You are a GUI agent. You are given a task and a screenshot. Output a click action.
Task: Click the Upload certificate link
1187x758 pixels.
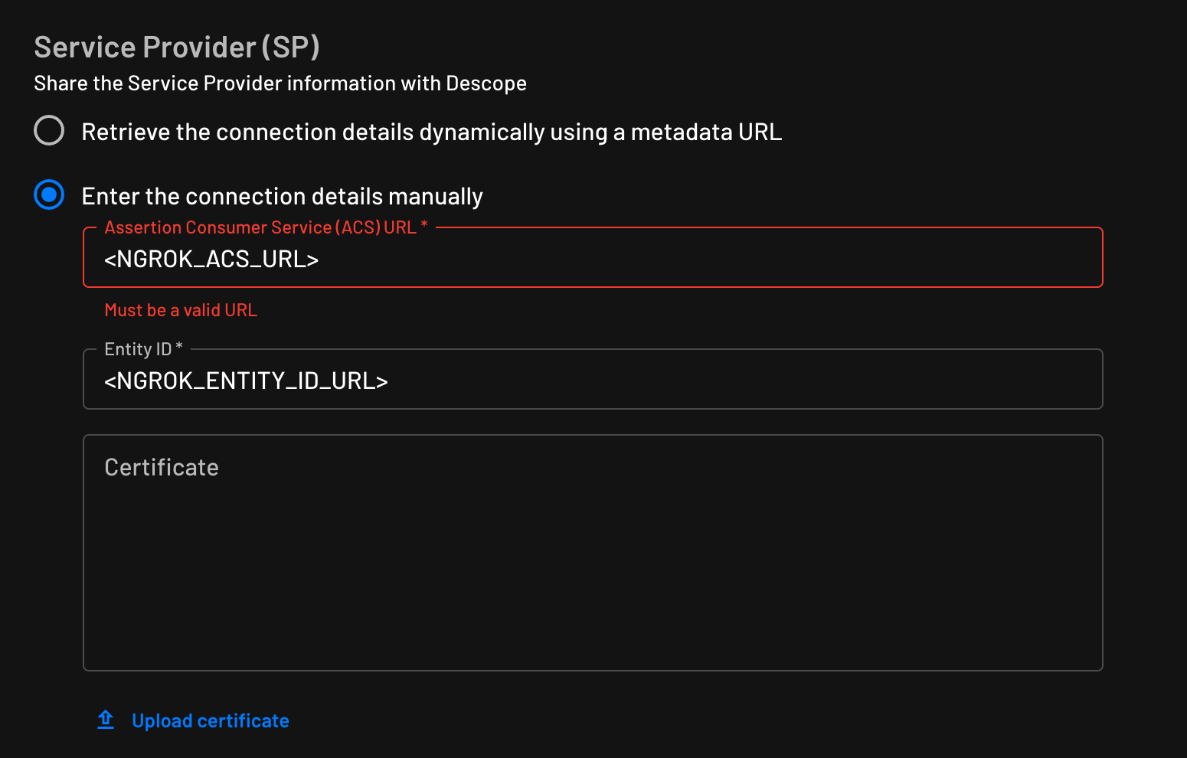coord(211,720)
